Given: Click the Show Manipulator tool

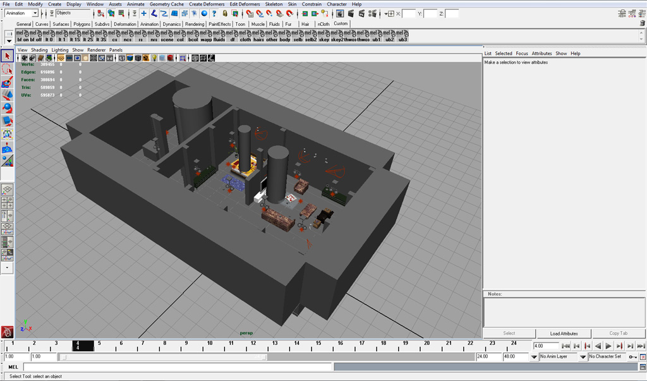Looking at the screenshot, I should point(7,160).
